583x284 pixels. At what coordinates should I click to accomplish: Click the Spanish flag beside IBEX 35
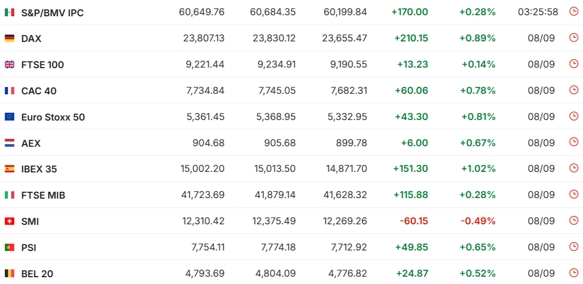click(9, 169)
